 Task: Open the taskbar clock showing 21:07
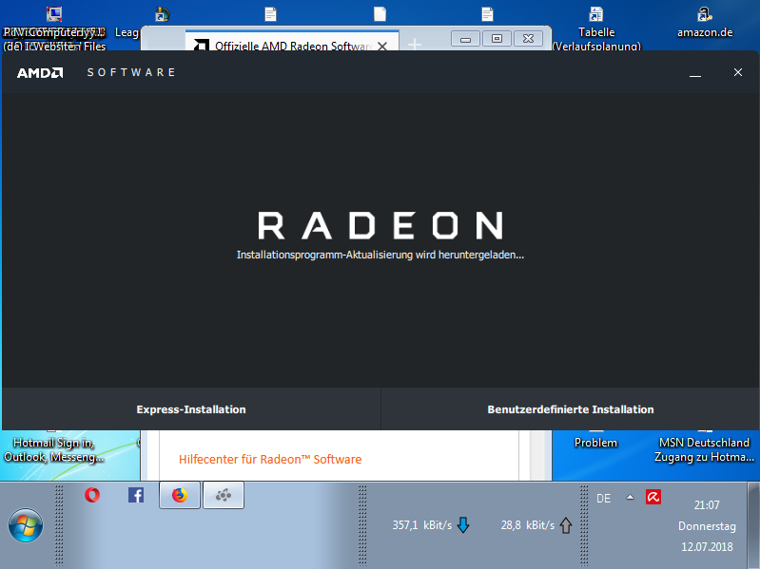[x=707, y=505]
